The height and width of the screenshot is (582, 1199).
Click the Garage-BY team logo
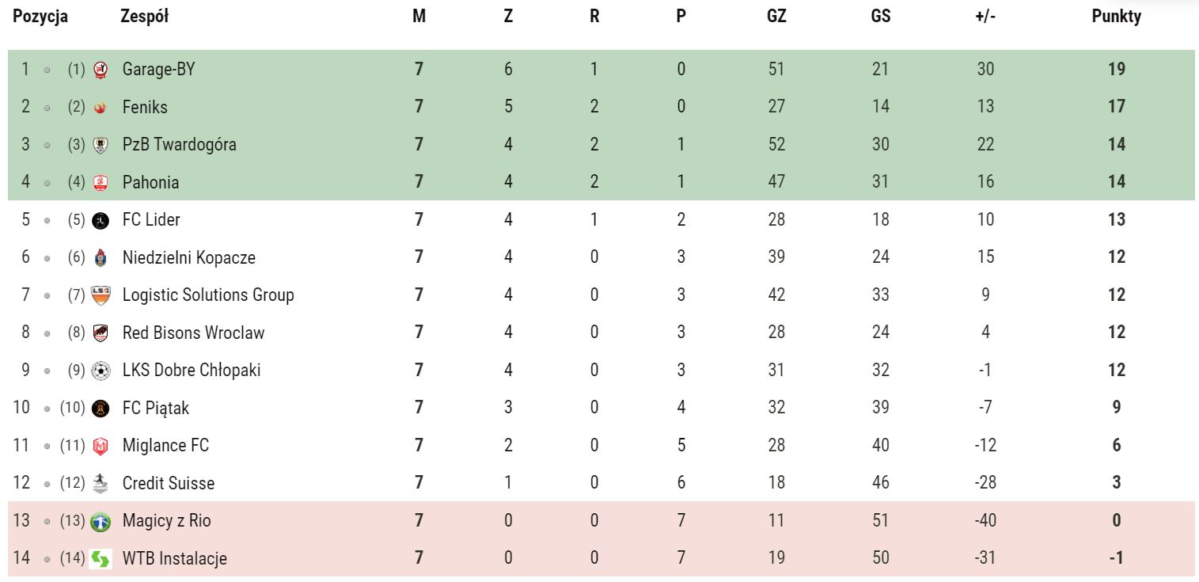click(x=101, y=70)
